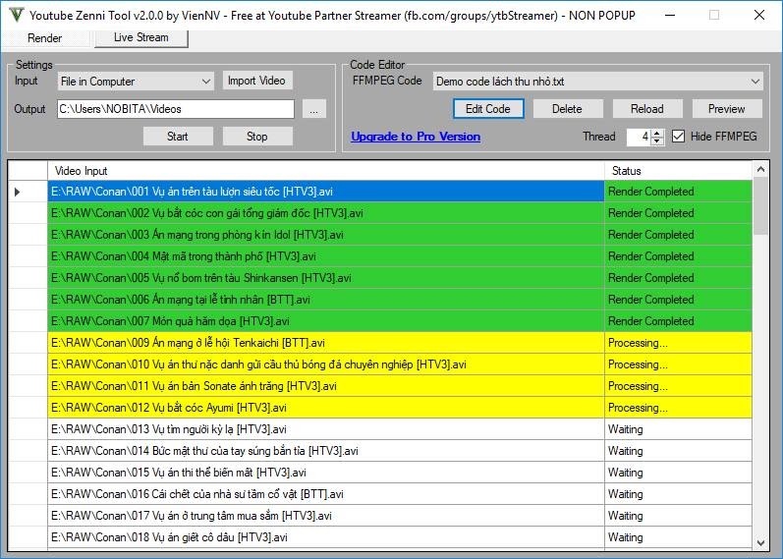
Task: Select the 012 Vụ bắt cóc Ayumi row
Action: [326, 408]
